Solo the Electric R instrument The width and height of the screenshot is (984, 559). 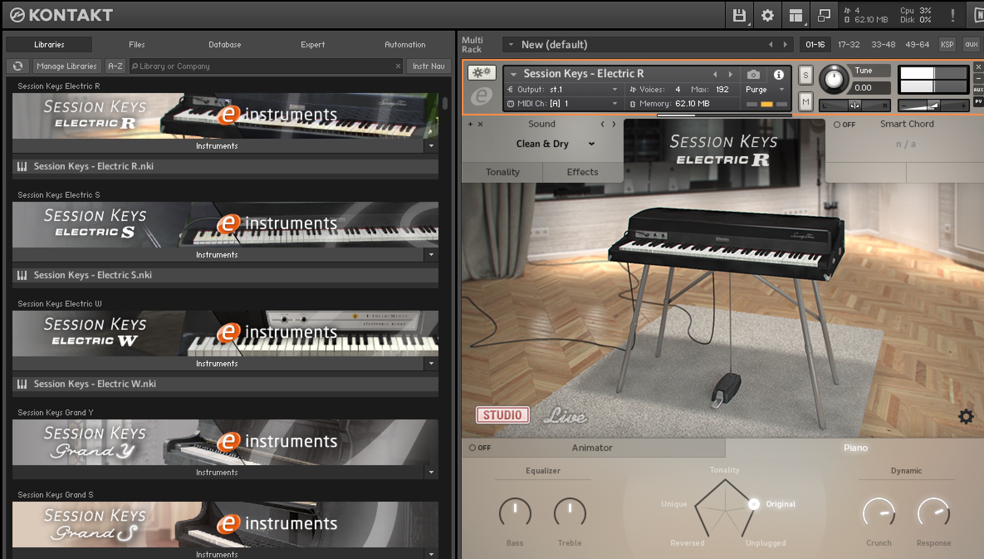(x=805, y=75)
